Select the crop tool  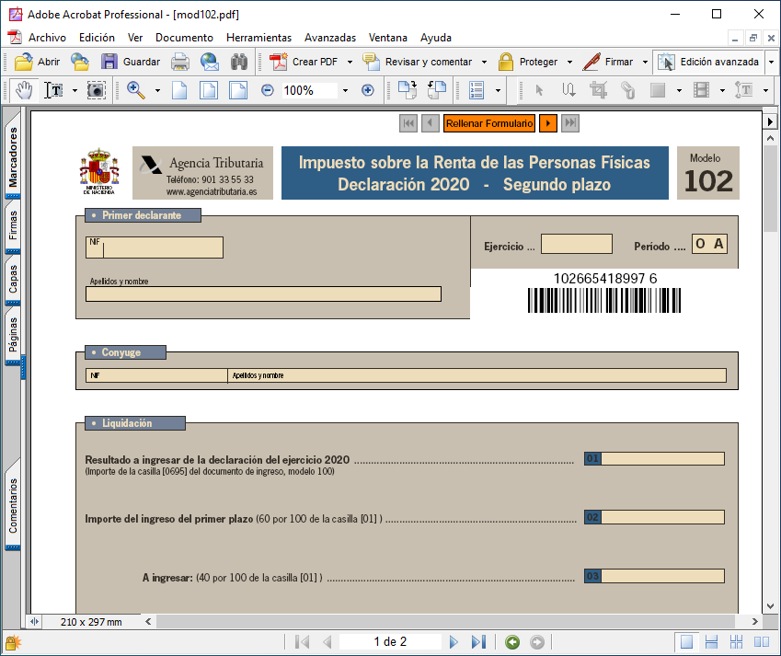pyautogui.click(x=598, y=90)
